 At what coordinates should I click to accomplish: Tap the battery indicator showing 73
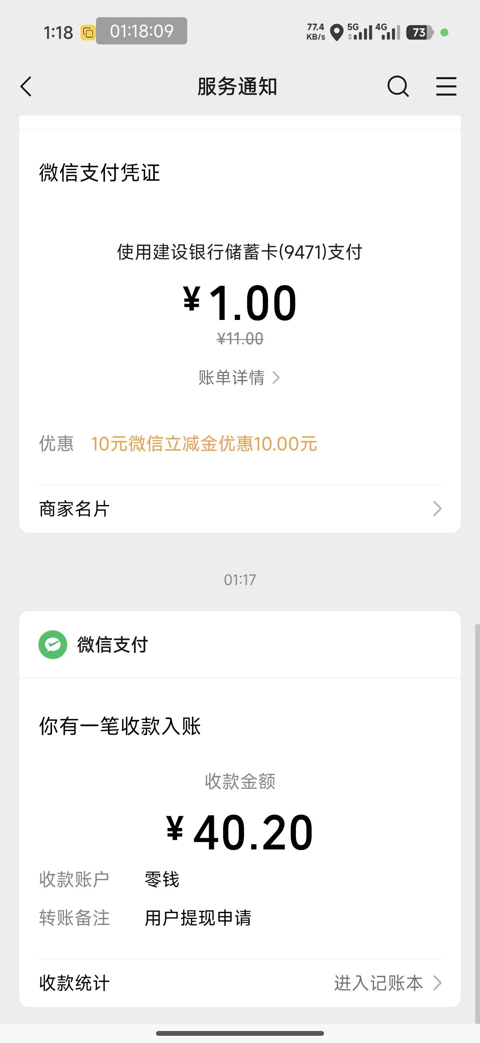(x=420, y=32)
